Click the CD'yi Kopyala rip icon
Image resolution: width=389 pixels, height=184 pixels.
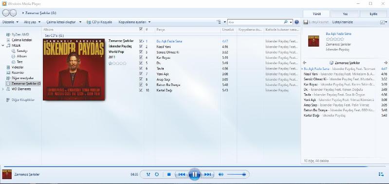click(89, 22)
